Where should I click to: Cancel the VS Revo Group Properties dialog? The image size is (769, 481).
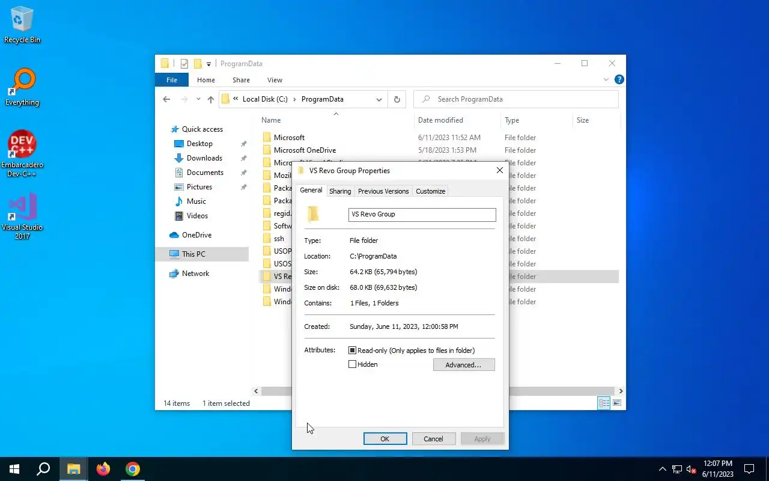click(x=434, y=439)
